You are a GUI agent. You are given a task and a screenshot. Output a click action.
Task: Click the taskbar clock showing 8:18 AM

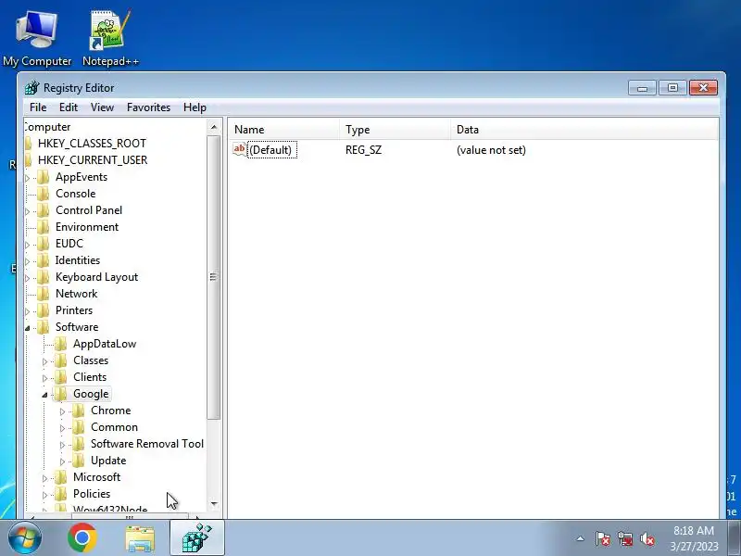click(694, 538)
